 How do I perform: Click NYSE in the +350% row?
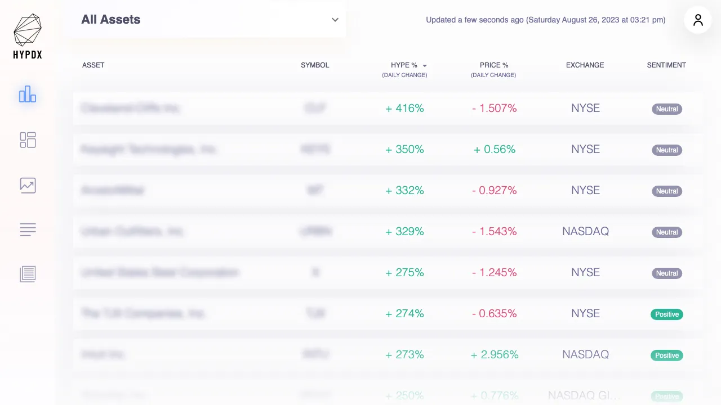pyautogui.click(x=585, y=149)
